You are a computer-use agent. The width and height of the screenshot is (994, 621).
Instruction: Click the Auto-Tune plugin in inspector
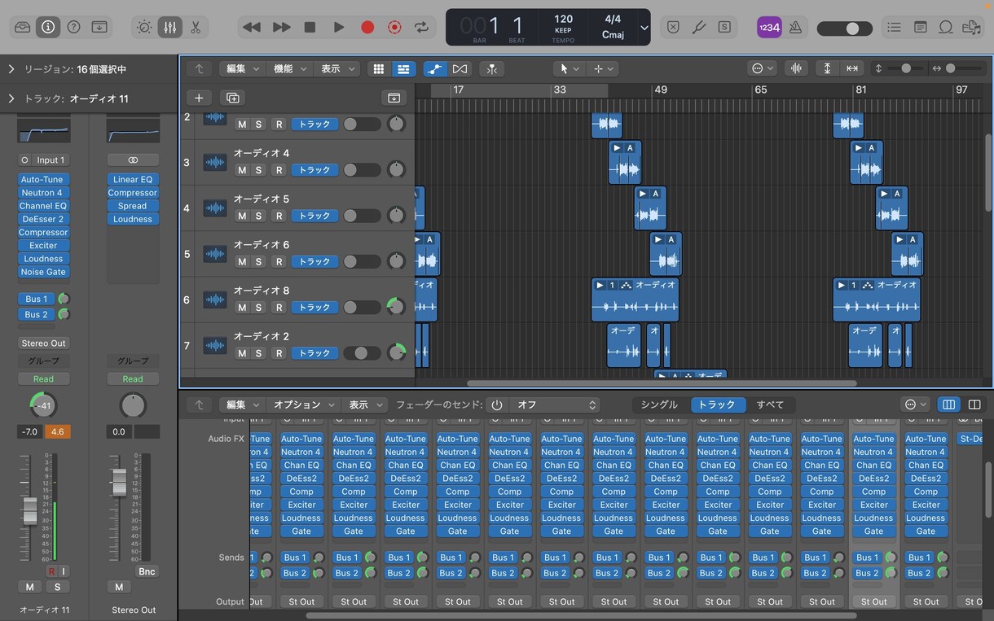43,180
